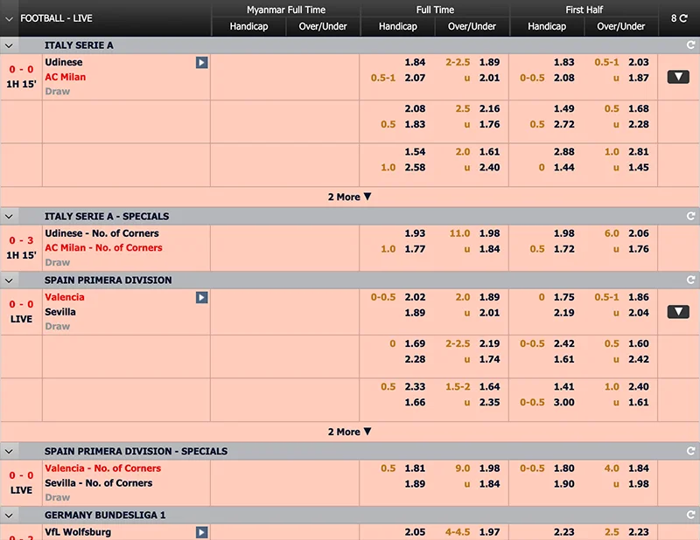
Task: Pick first-half over 1.0 at 2.81
Action: click(639, 152)
